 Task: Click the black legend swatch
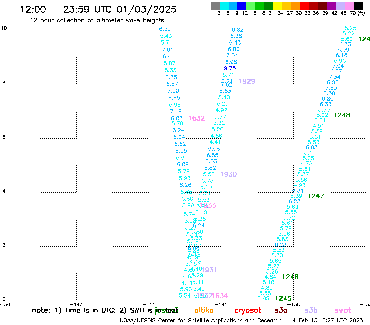[x=358, y=6]
